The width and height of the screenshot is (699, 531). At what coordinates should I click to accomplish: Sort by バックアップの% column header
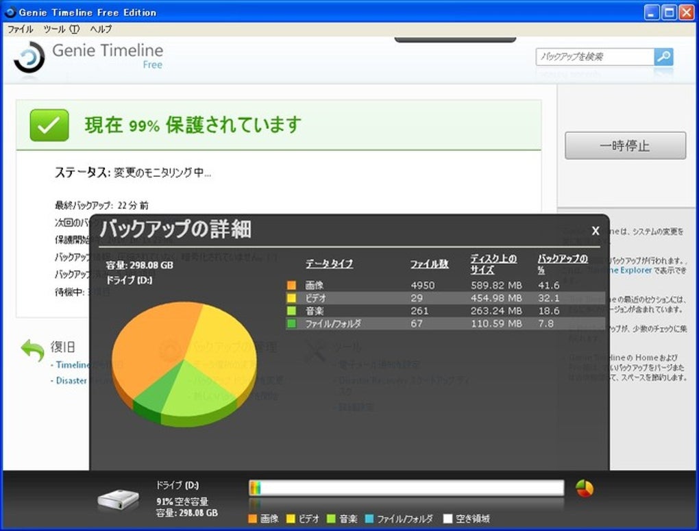click(563, 264)
